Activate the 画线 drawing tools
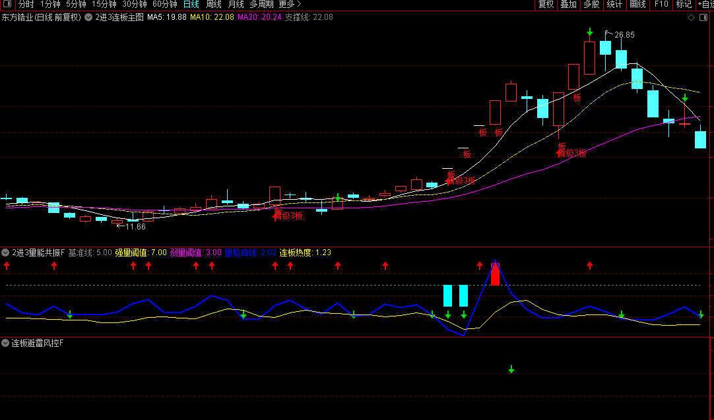The image size is (714, 420). click(637, 4)
